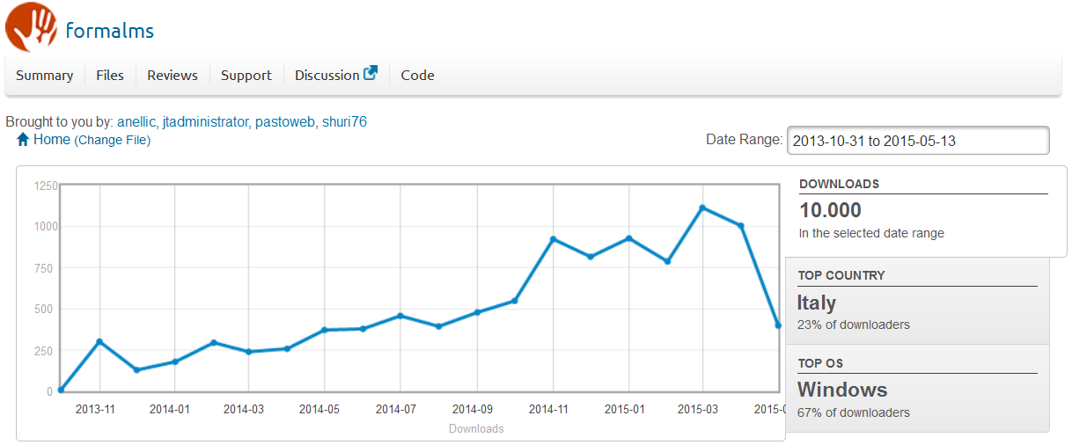Screen dimensions: 1072x445
Task: Open the shuri76 contributor link
Action: point(344,122)
